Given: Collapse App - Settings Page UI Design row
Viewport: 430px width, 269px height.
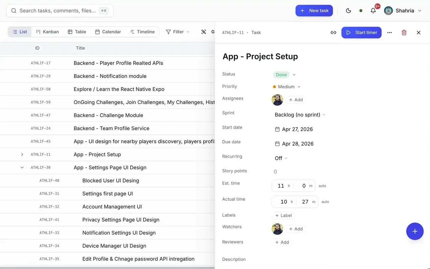Looking at the screenshot, I should point(22,167).
